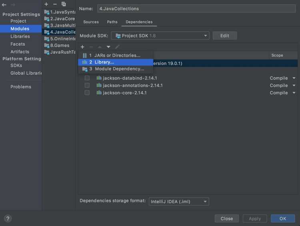Viewport: 300px width, 226px height.
Task: Click the jackson-annotations library icon
Action: pyautogui.click(x=99, y=85)
